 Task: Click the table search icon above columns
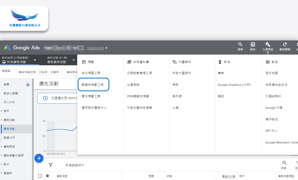point(284,163)
